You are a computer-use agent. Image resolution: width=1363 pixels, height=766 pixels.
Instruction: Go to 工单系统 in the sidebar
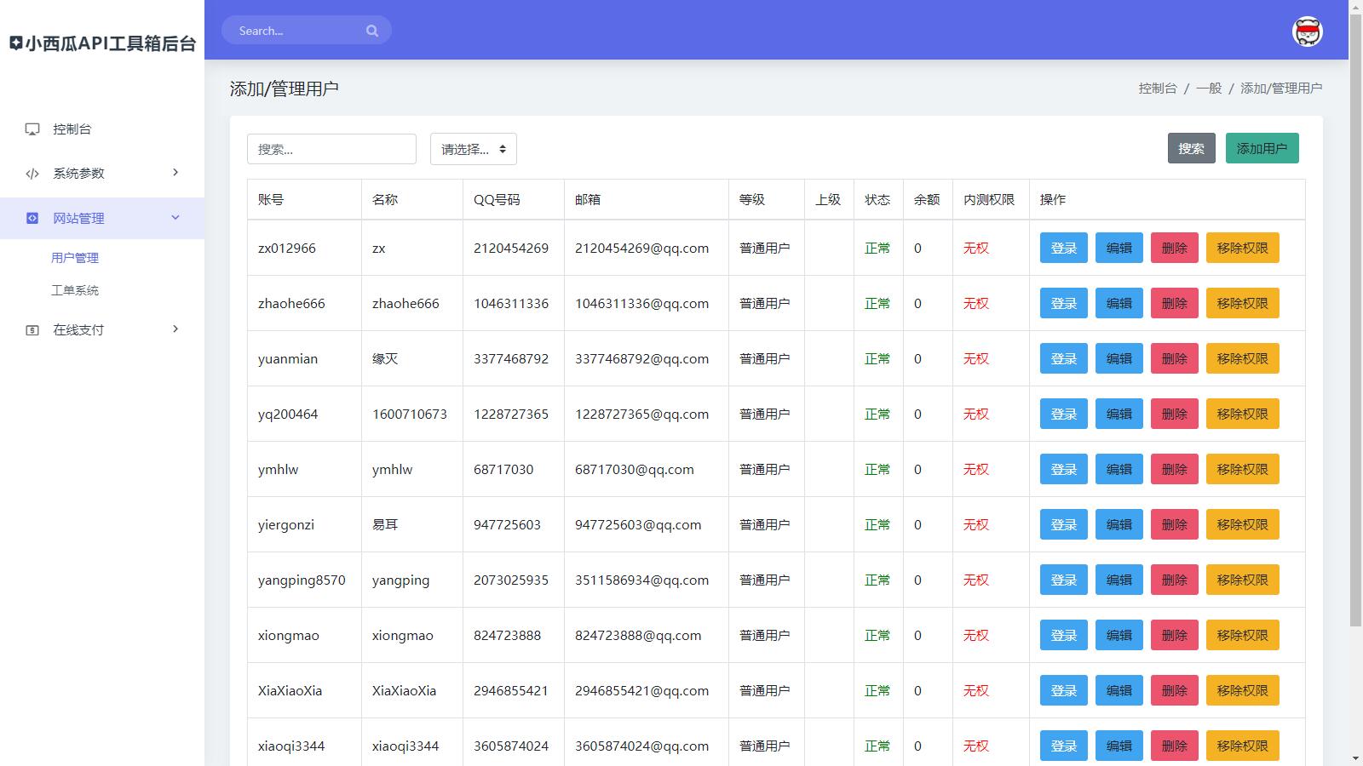pyautogui.click(x=75, y=290)
